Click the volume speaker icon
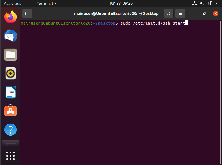This screenshot has height=165, width=222. (202, 3)
